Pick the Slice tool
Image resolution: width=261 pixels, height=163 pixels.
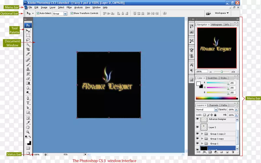pos(28,54)
